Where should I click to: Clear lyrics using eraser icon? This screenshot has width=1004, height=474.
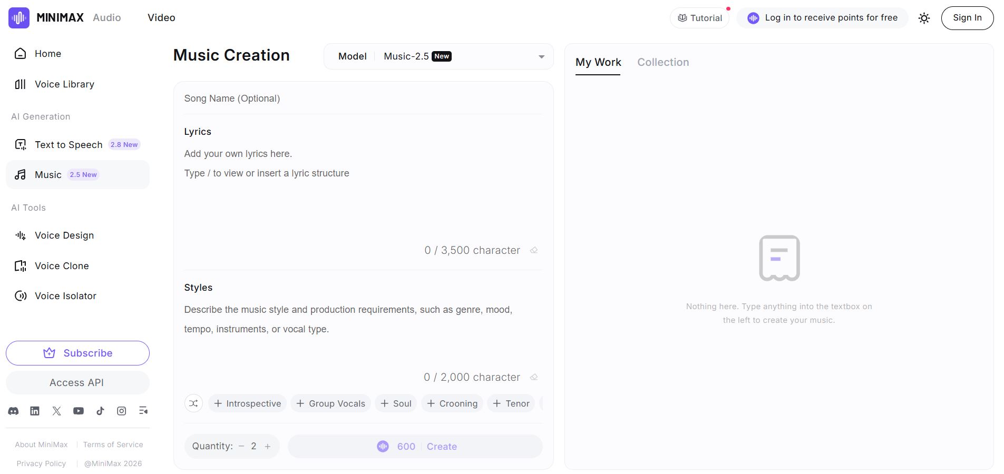[534, 250]
